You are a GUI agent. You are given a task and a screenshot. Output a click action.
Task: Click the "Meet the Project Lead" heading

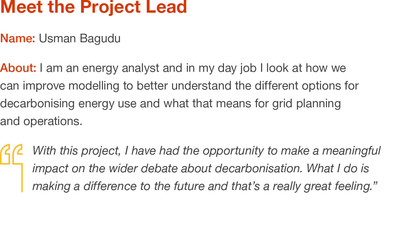click(93, 7)
